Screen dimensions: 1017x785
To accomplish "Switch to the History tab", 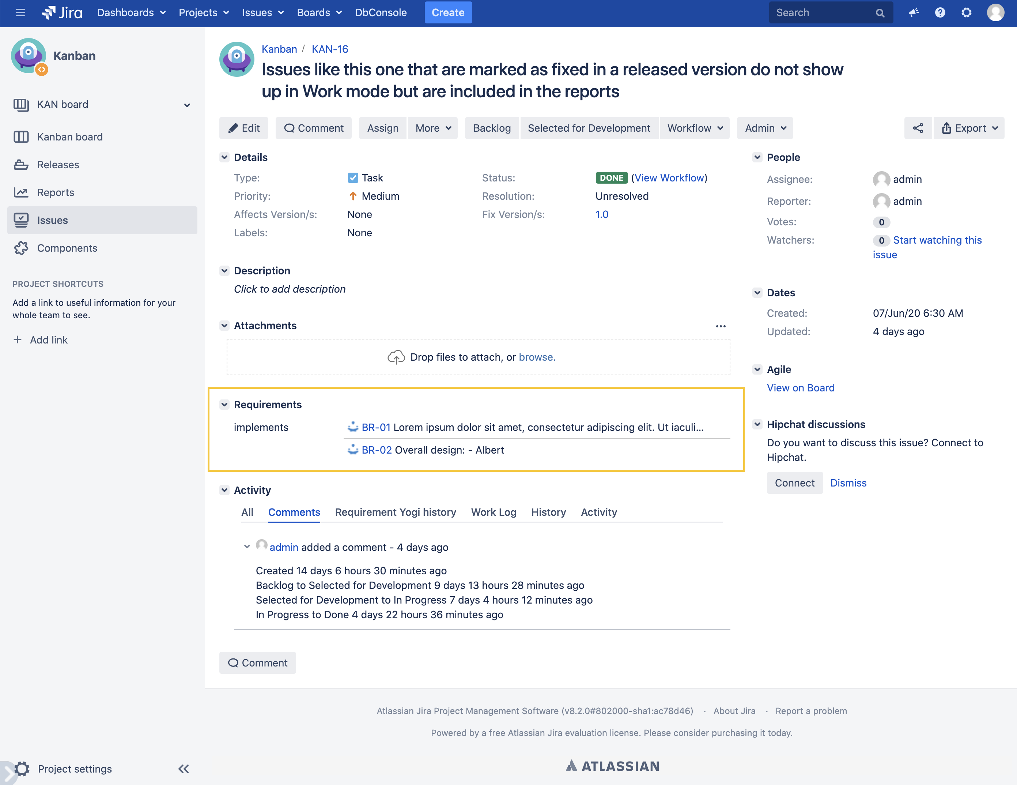I will (548, 512).
